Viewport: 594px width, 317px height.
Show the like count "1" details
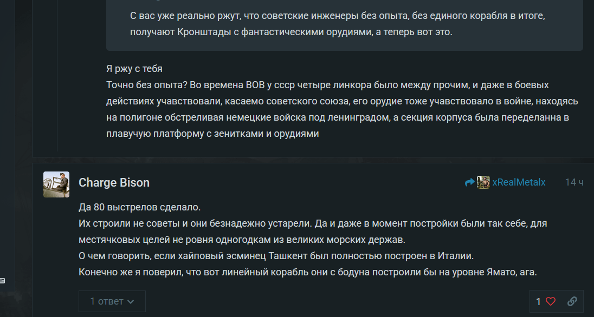538,301
